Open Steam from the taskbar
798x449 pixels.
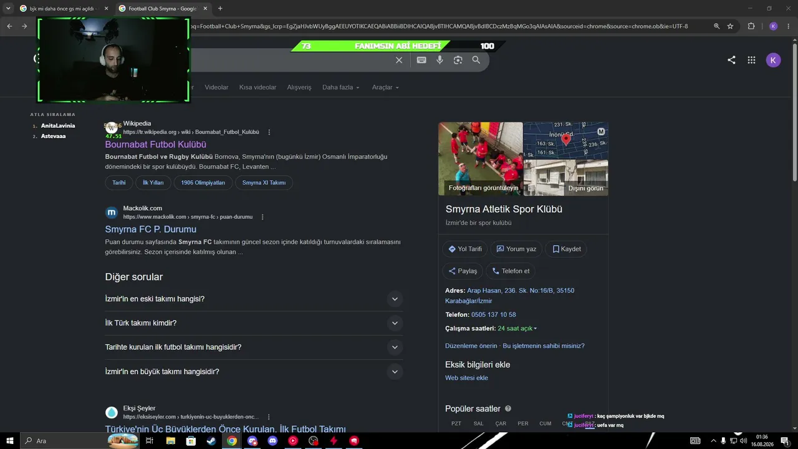click(x=211, y=441)
